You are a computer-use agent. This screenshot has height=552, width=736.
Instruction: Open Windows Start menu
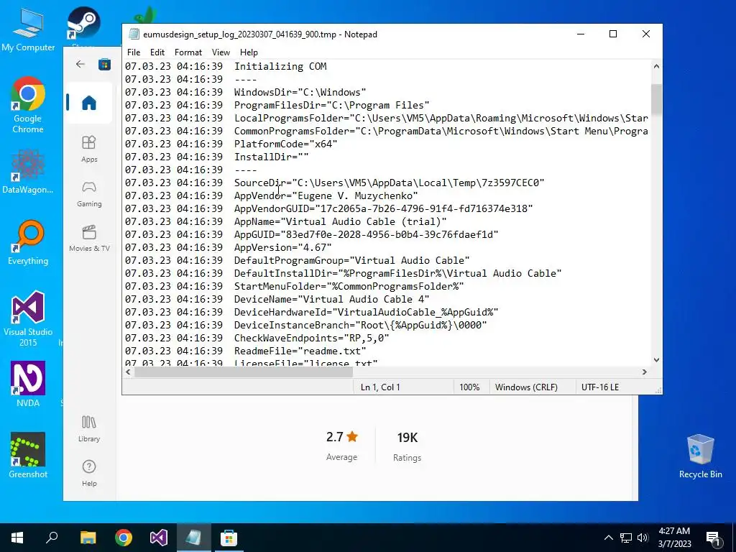[17, 538]
